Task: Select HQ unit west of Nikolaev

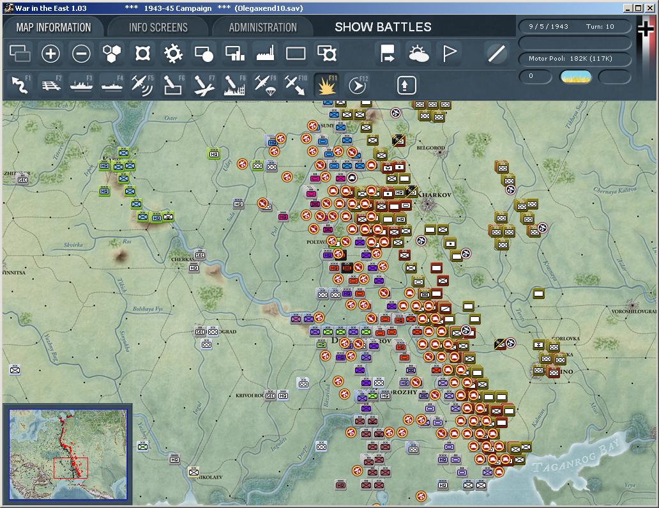Action: [x=174, y=459]
